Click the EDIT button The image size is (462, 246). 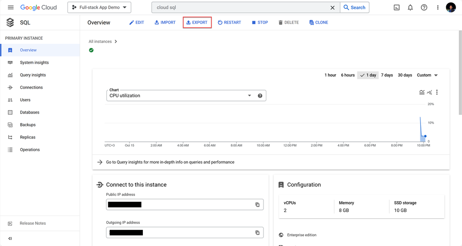[x=137, y=22]
